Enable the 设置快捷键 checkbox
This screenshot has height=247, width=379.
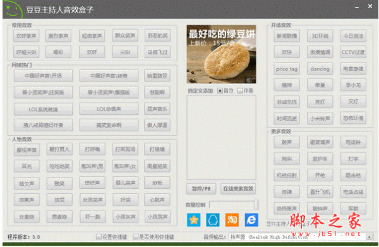point(99,237)
